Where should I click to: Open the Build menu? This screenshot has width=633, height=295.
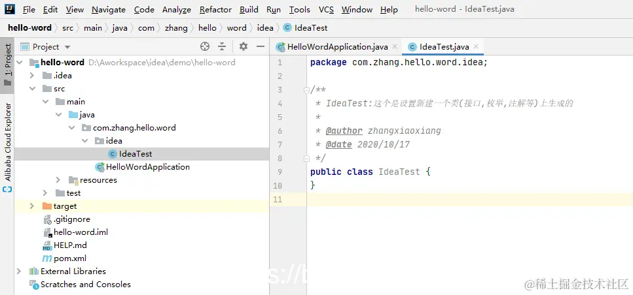pos(249,9)
